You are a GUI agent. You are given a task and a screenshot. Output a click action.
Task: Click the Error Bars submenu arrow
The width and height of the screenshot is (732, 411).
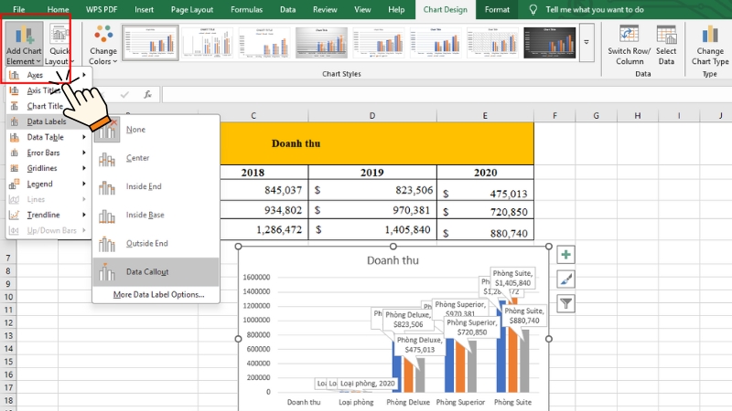click(x=84, y=153)
